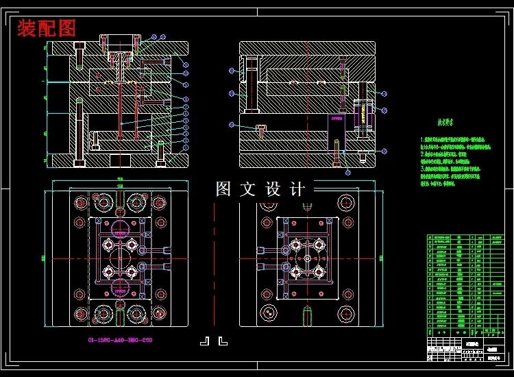Click the green parts list table
The width and height of the screenshot is (514, 377).
[465, 286]
